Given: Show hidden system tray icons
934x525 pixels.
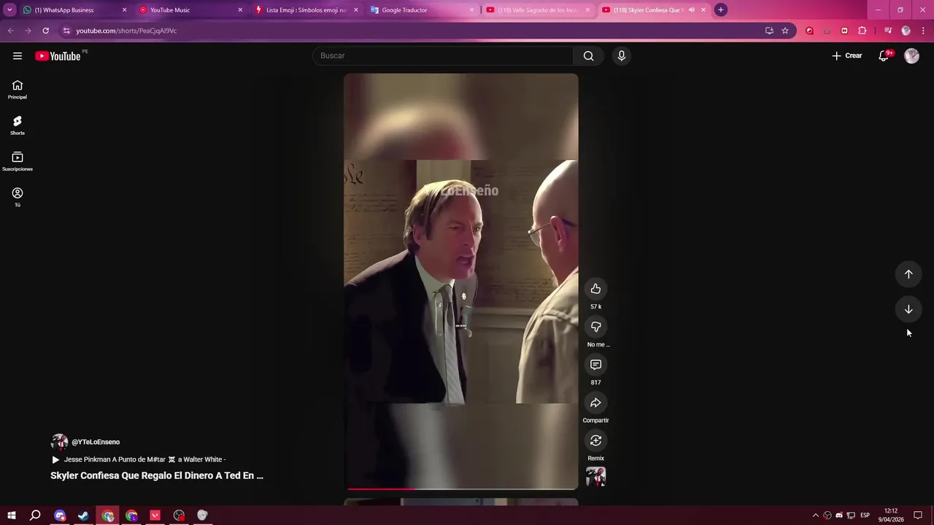Looking at the screenshot, I should pyautogui.click(x=816, y=516).
